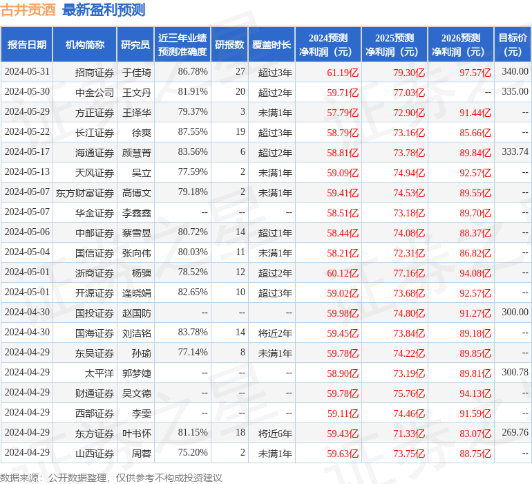The width and height of the screenshot is (532, 484).
Task: Click the 71.33亿 2025 profit forecast
Action: click(409, 433)
